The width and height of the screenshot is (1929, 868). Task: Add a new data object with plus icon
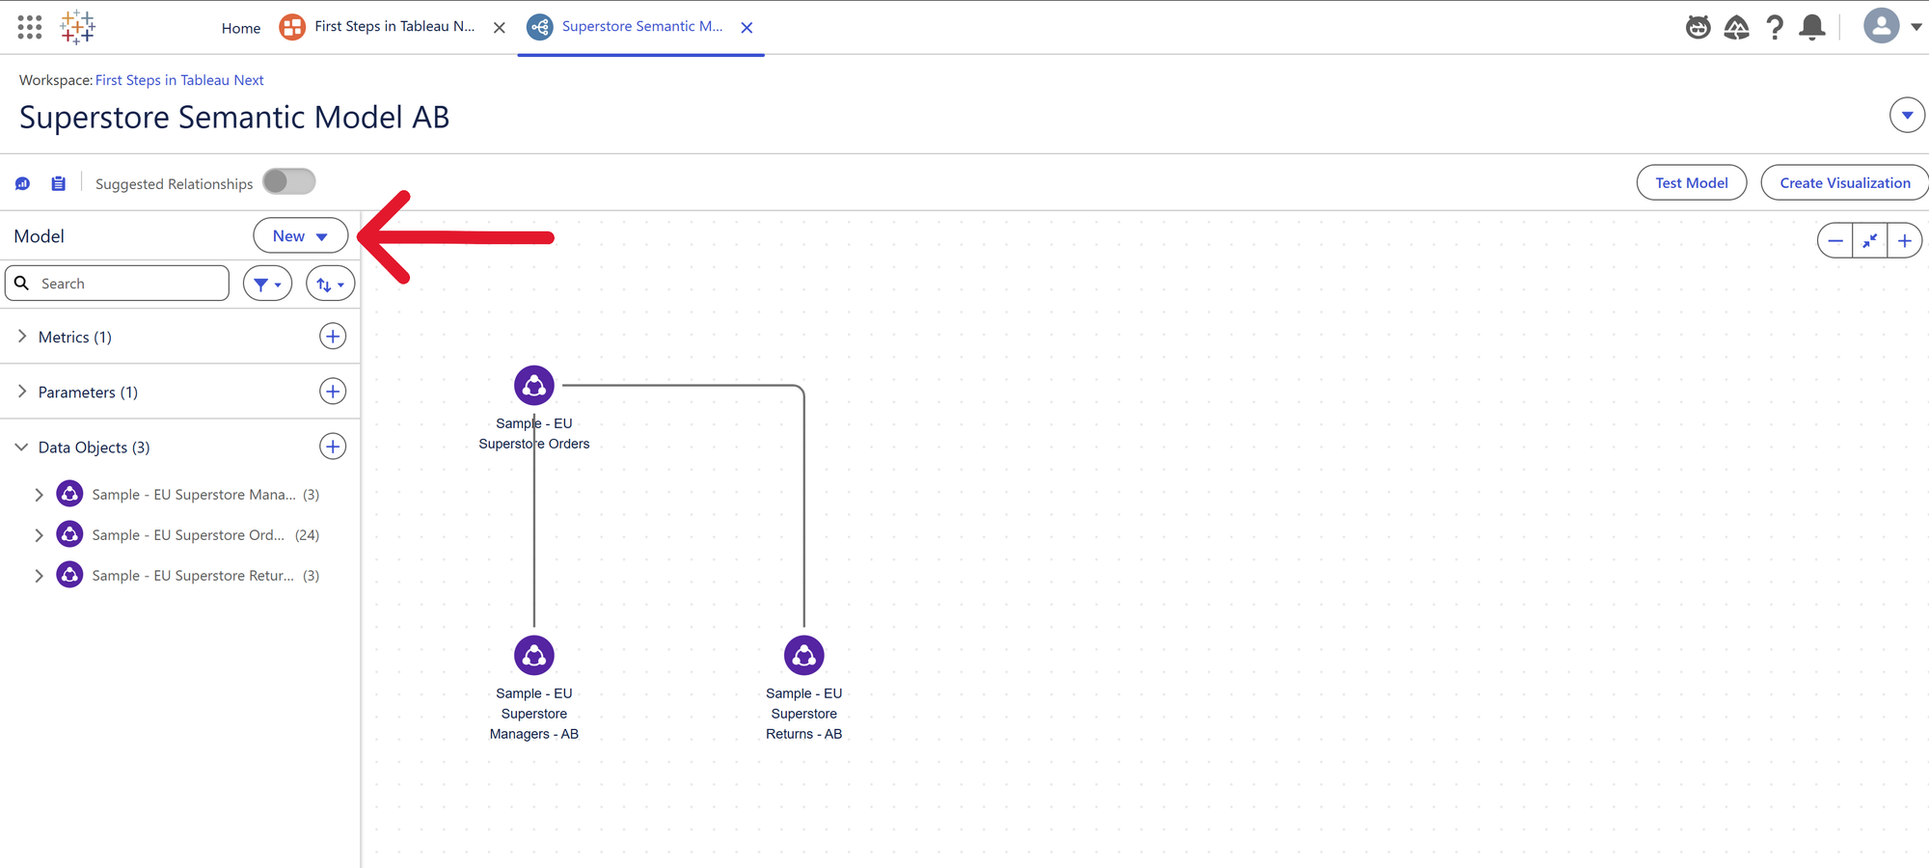coord(333,447)
